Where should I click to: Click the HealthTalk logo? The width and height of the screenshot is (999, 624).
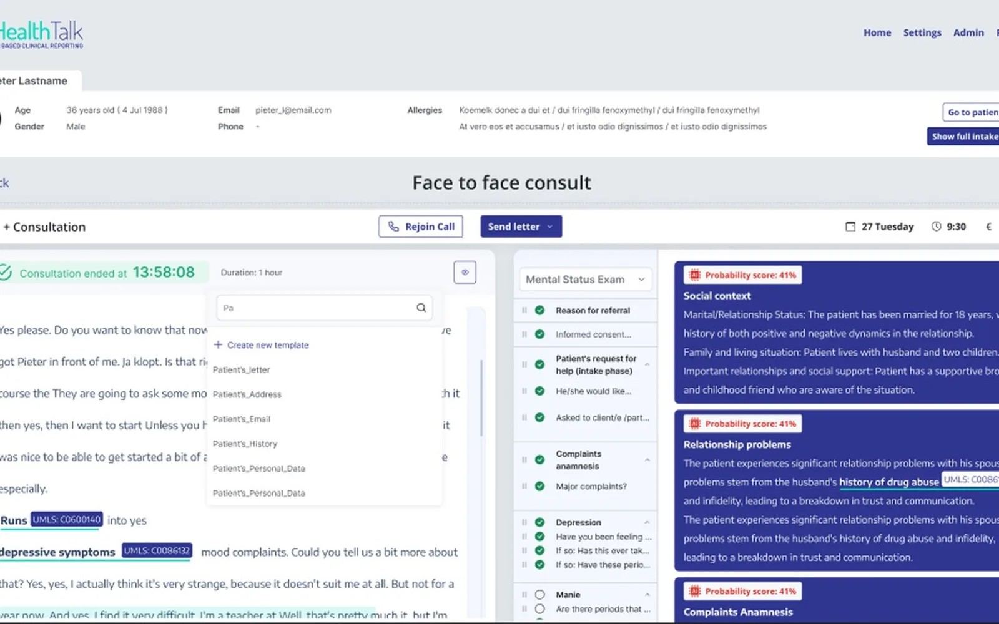click(x=41, y=34)
